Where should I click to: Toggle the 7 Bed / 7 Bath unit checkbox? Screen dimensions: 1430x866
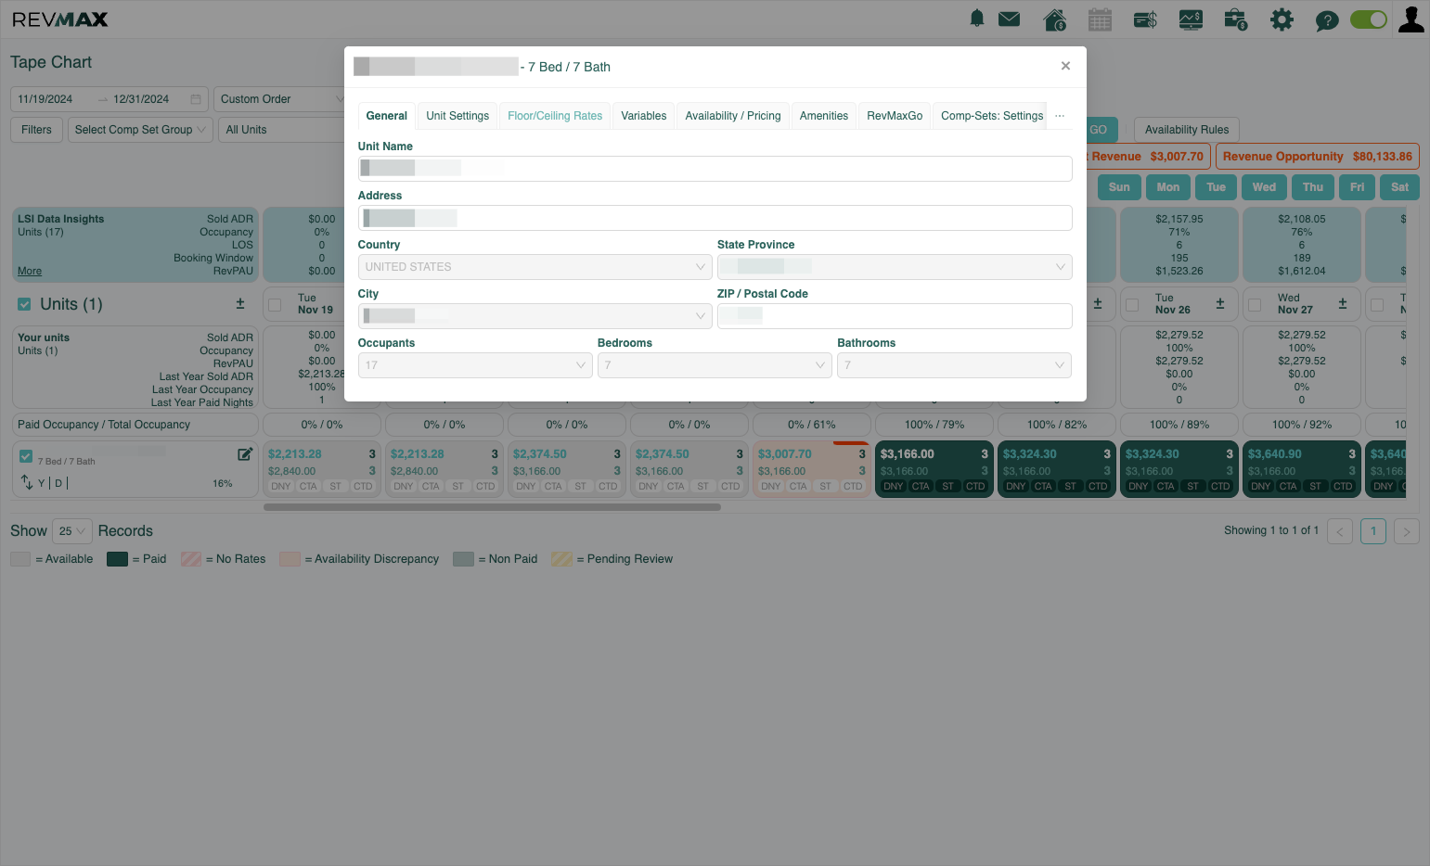(x=26, y=456)
